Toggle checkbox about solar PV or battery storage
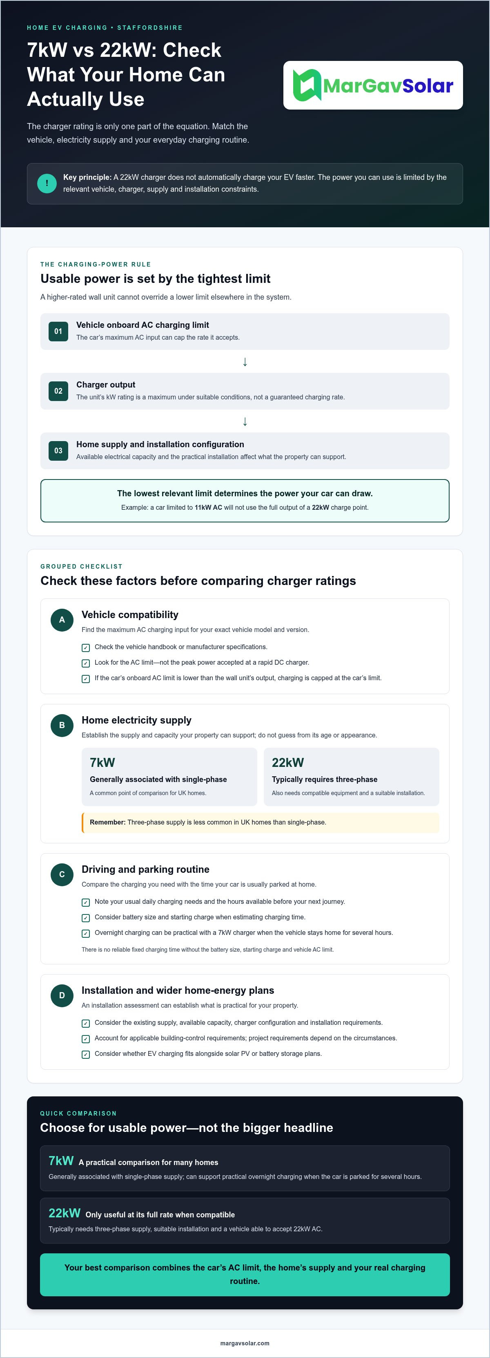Image resolution: width=490 pixels, height=1358 pixels. [x=86, y=1055]
